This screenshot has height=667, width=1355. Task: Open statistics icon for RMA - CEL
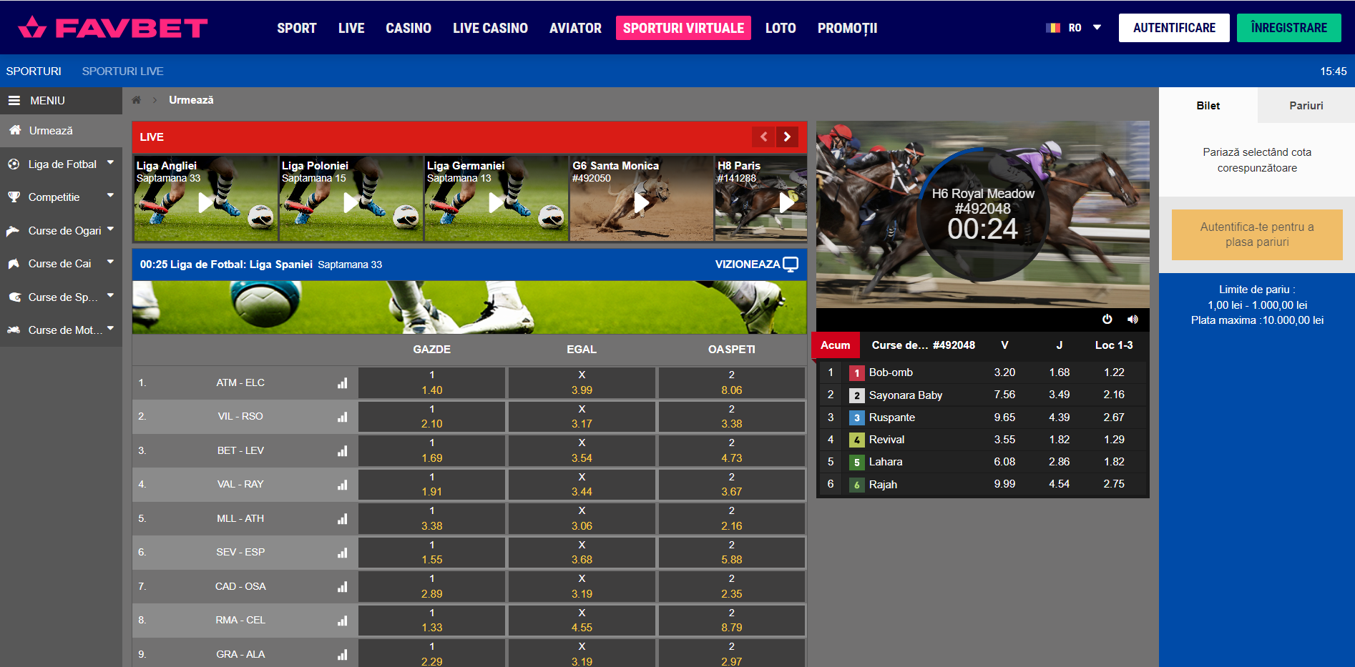tap(343, 621)
